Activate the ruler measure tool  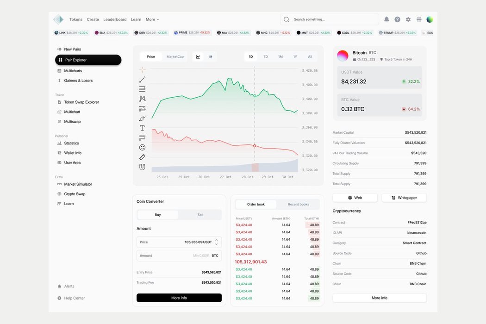click(142, 157)
